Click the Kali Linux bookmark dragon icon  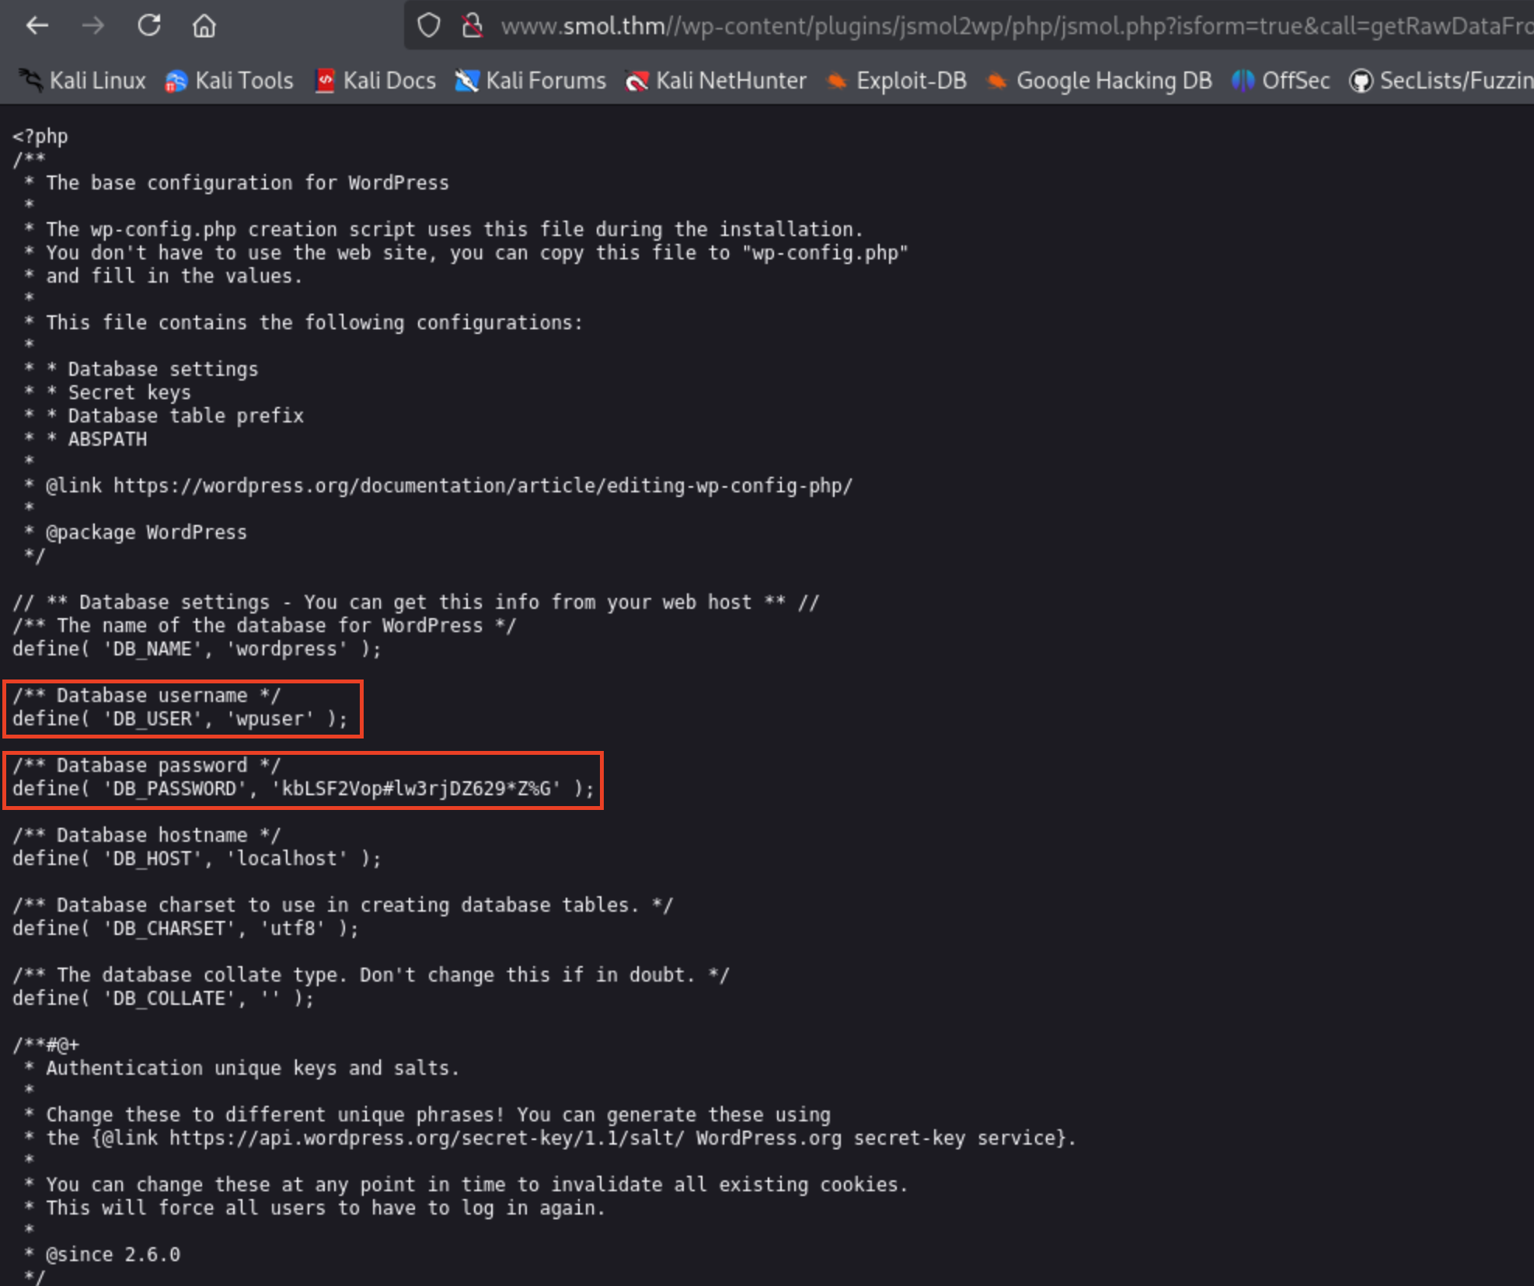(x=31, y=80)
